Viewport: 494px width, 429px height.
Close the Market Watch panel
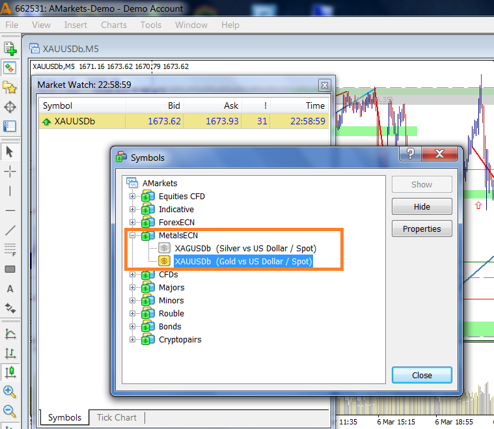click(325, 85)
